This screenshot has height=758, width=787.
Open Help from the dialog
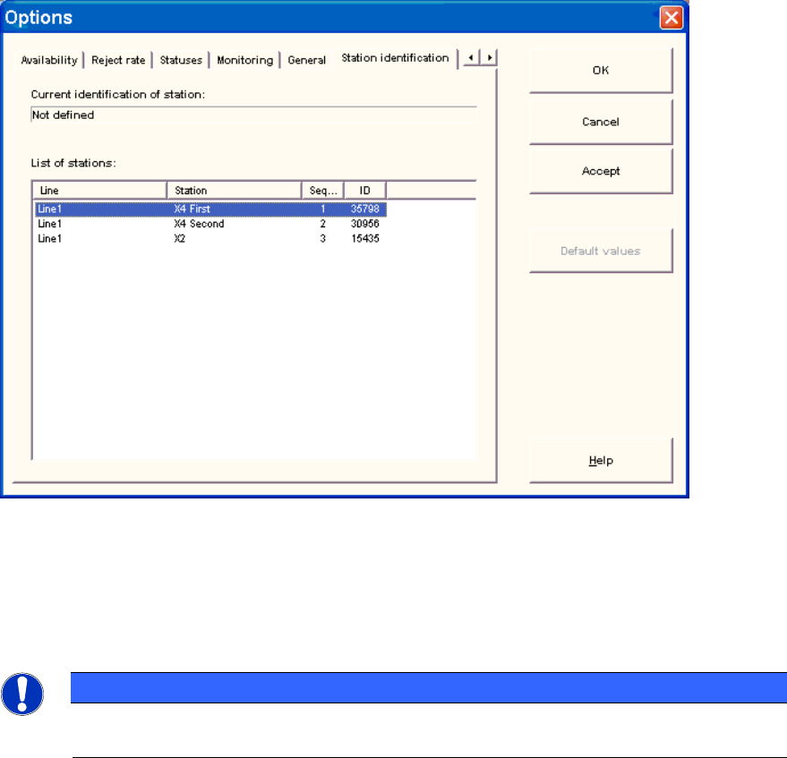[601, 461]
